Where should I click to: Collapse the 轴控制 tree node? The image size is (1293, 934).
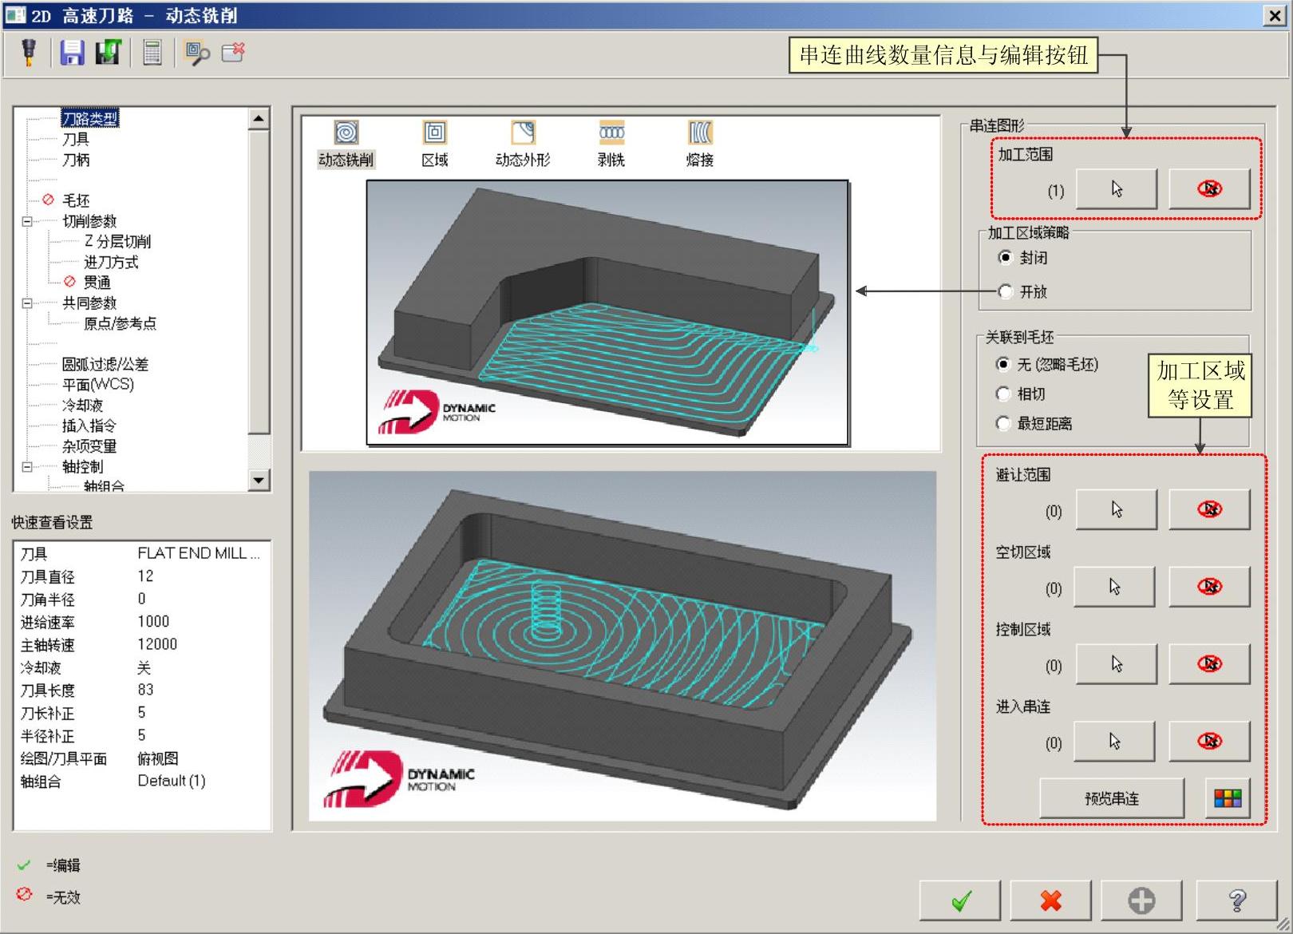point(27,467)
